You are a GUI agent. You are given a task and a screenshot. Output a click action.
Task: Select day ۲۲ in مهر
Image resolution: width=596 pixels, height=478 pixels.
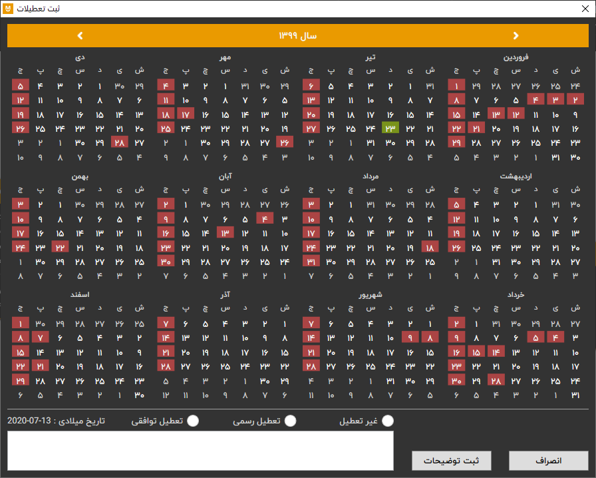(x=225, y=128)
